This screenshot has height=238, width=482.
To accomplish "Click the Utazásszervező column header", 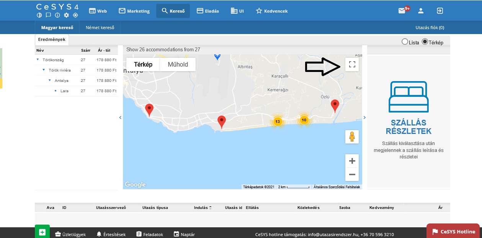I will [x=111, y=208].
